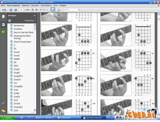The width and height of the screenshot is (160, 122).
Task: Go to next page with forward arrow
Action: tap(16, 10)
